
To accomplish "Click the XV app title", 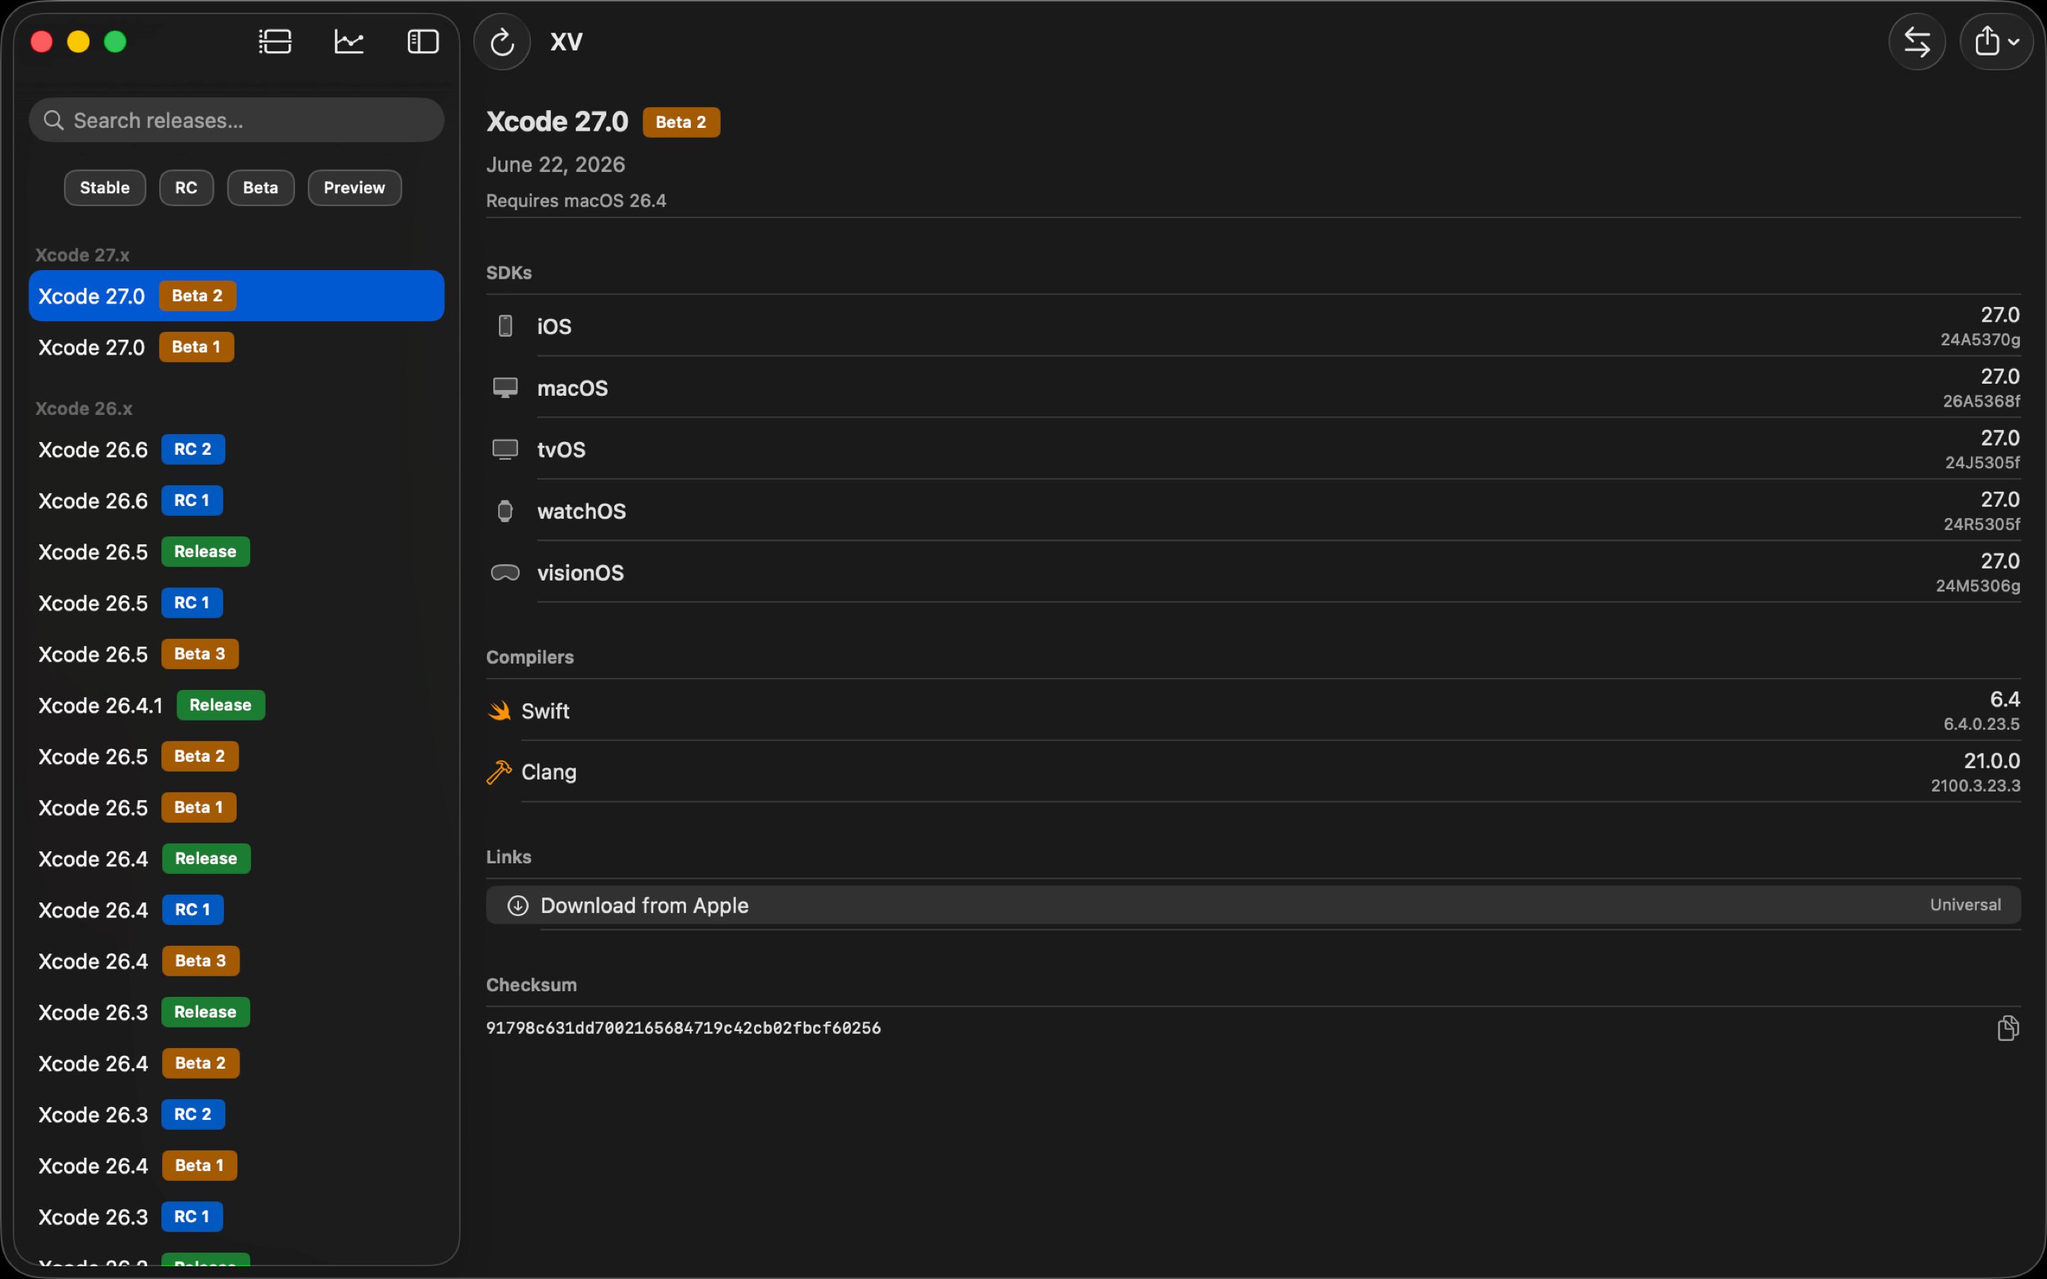I will (x=566, y=41).
